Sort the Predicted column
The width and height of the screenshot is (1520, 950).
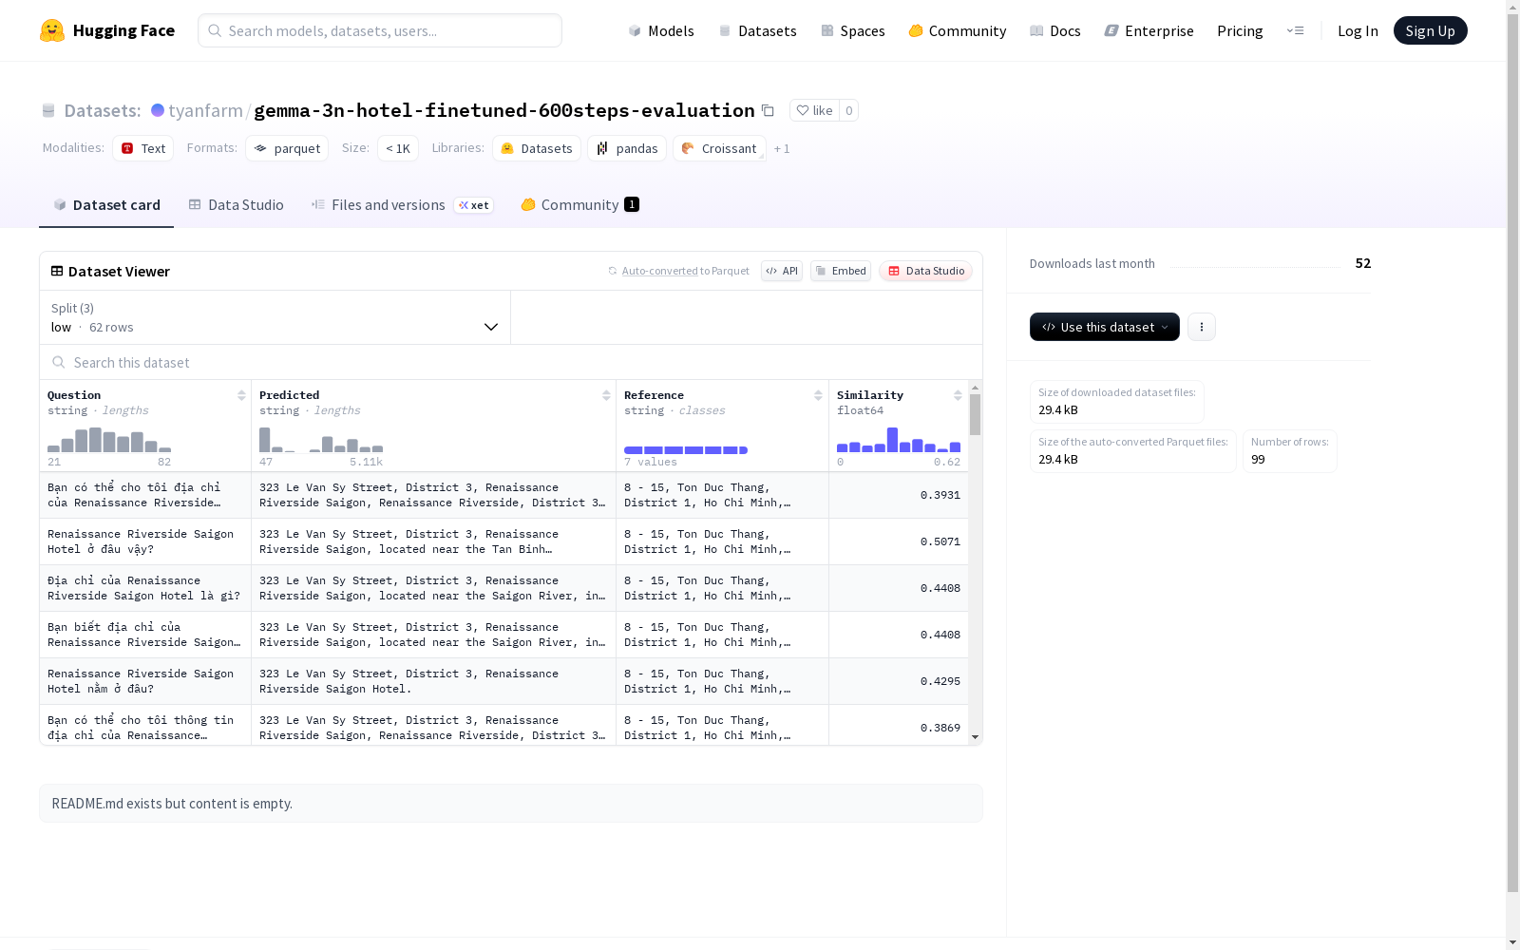pyautogui.click(x=606, y=395)
